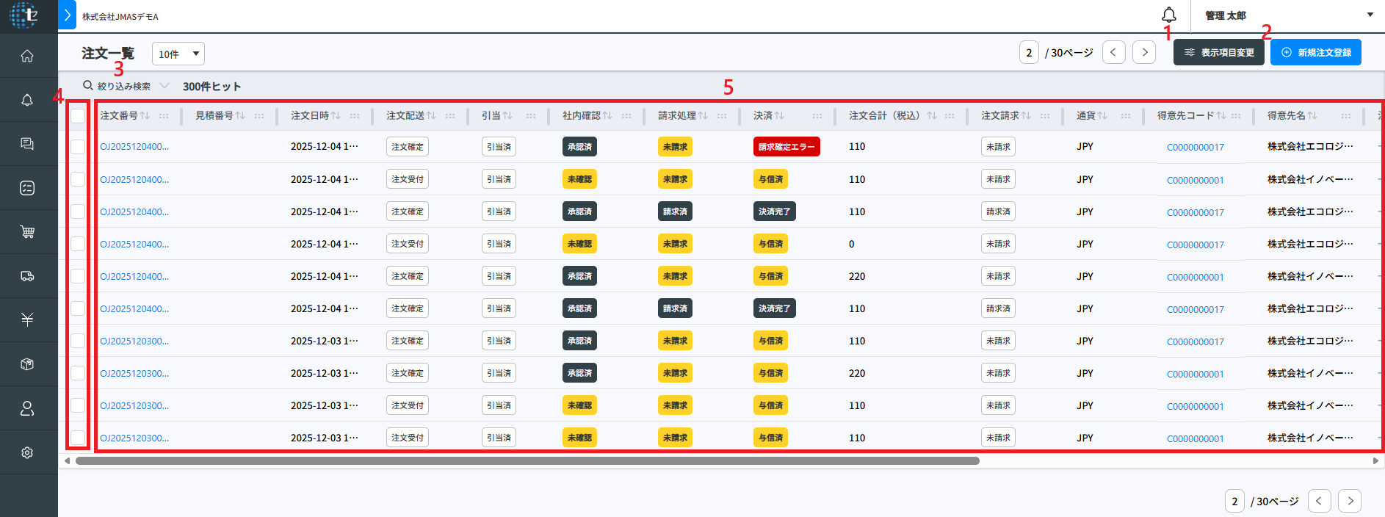Open the chat messages sidebar icon
Image resolution: width=1385 pixels, height=517 pixels.
[x=27, y=144]
